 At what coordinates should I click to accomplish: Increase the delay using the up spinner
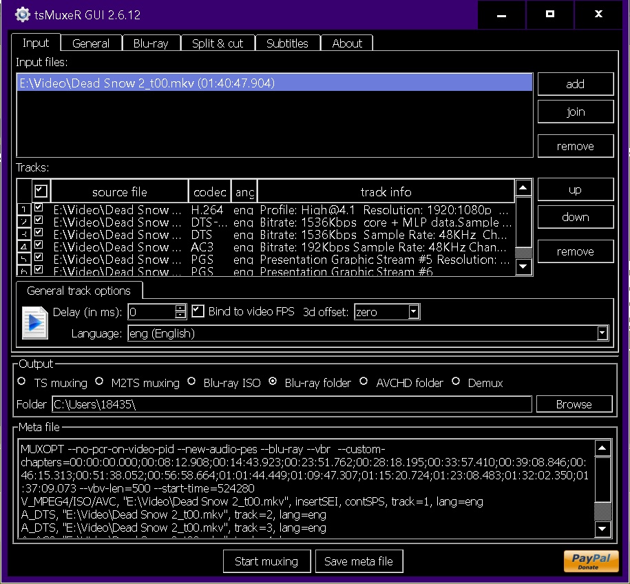click(x=180, y=309)
